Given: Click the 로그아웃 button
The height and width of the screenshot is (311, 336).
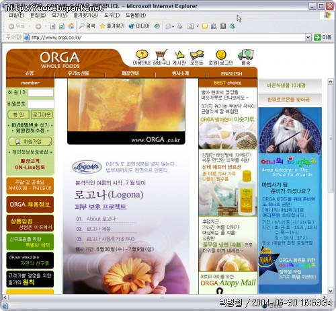Looking at the screenshot, I should pos(42,114).
